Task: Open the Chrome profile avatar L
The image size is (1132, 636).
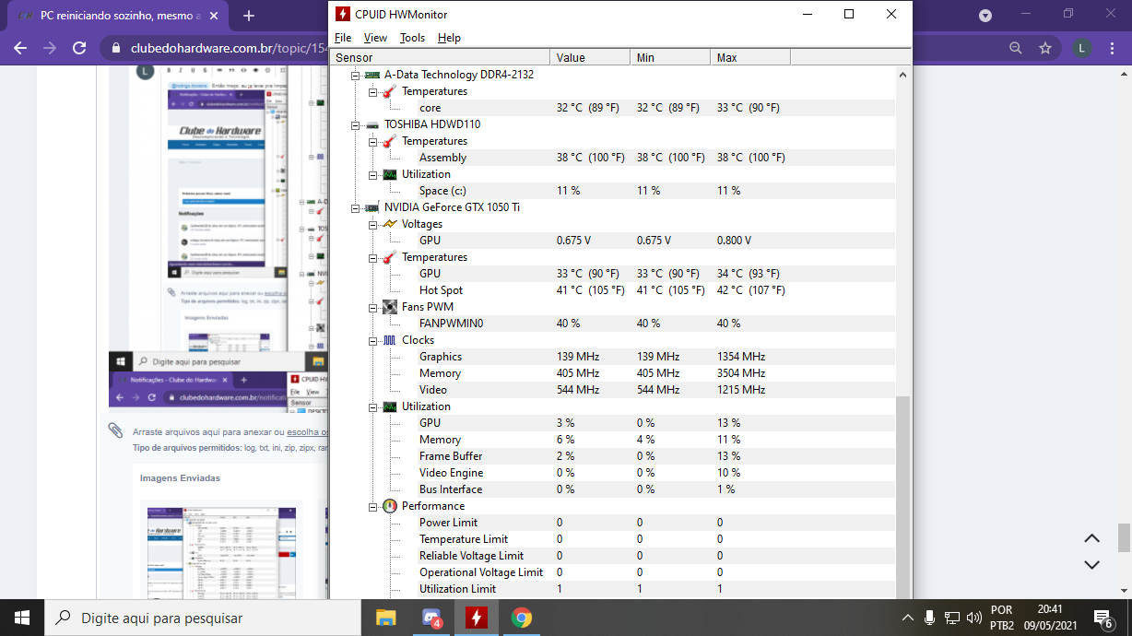Action: pos(1083,48)
